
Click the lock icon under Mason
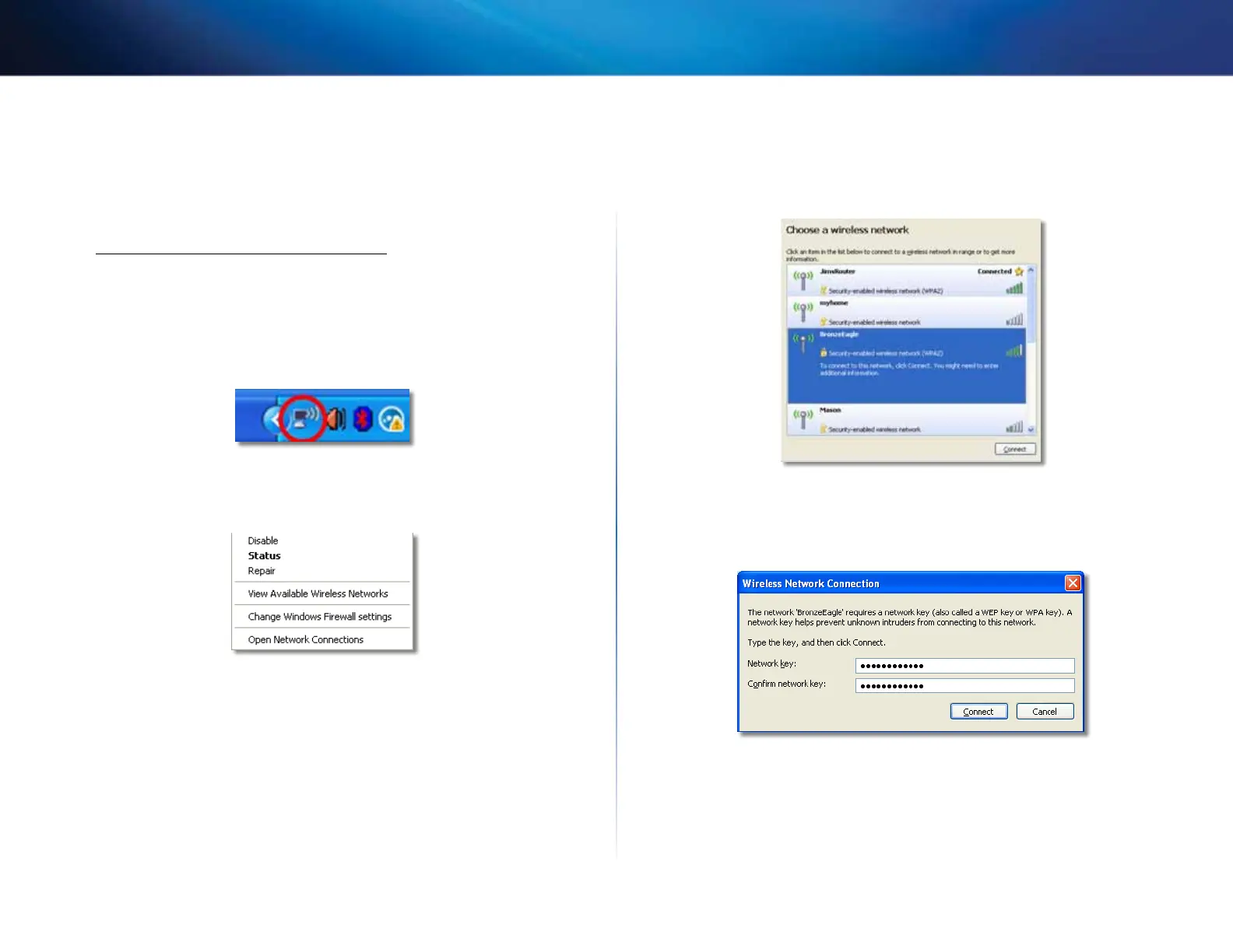pyautogui.click(x=824, y=429)
